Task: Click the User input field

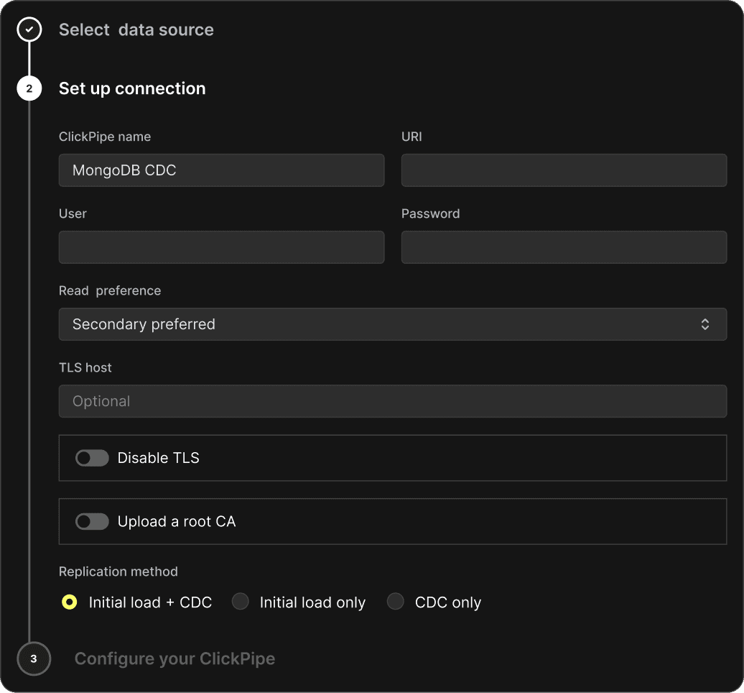Action: pyautogui.click(x=221, y=247)
